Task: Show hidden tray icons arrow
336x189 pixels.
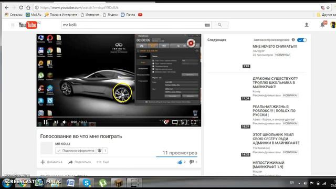Action: [299, 183]
